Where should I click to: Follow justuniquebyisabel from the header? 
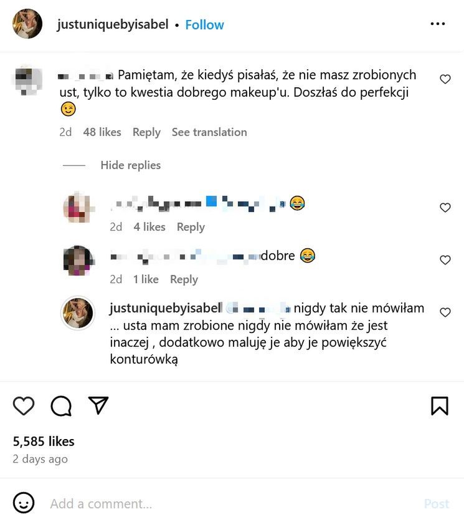(x=204, y=25)
